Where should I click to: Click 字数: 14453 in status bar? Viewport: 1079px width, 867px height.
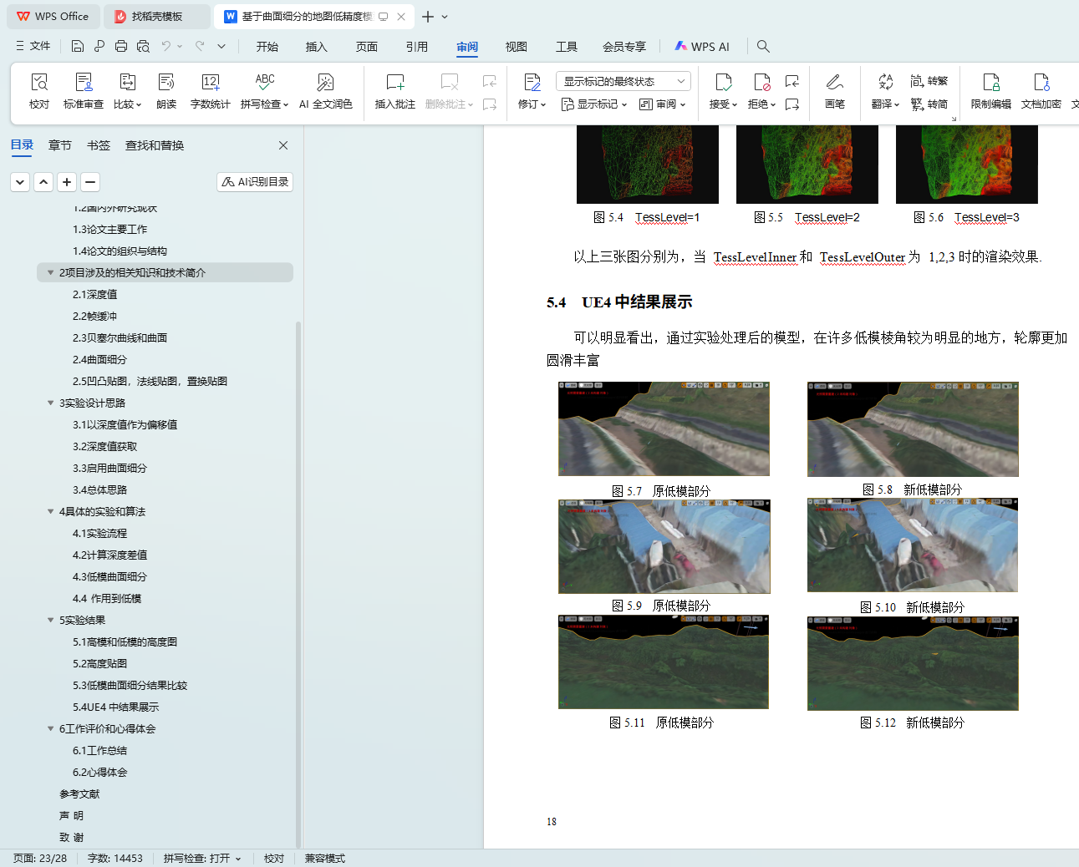tap(115, 858)
